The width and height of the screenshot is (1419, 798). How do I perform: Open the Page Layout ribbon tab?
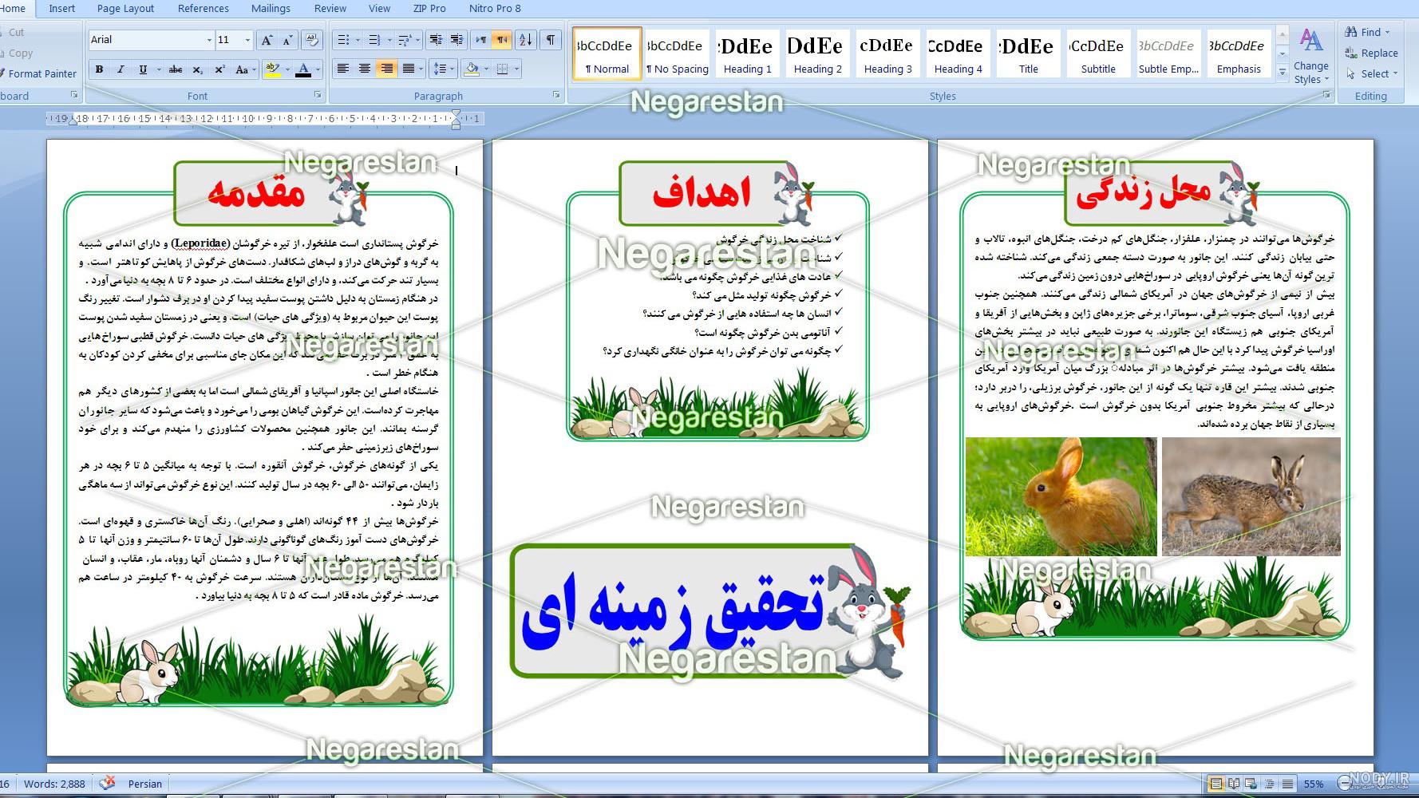click(125, 8)
